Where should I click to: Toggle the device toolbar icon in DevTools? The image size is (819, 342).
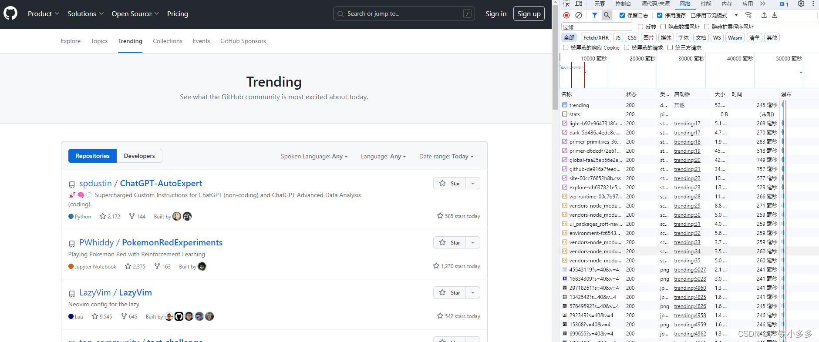[579, 4]
